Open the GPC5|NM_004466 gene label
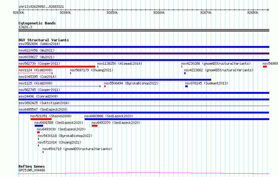This screenshot has height=177, width=278. (x=32, y=170)
